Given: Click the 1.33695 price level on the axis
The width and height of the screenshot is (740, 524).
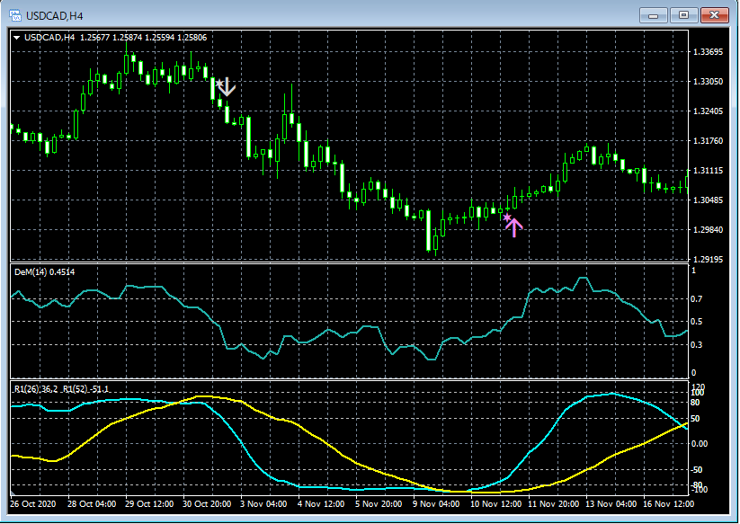Looking at the screenshot, I should coord(709,52).
